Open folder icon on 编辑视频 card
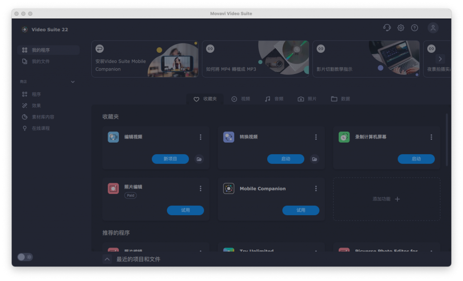The image size is (463, 281). (x=199, y=159)
